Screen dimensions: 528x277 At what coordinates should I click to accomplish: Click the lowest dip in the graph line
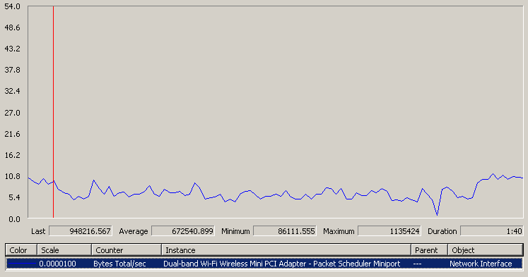point(437,214)
